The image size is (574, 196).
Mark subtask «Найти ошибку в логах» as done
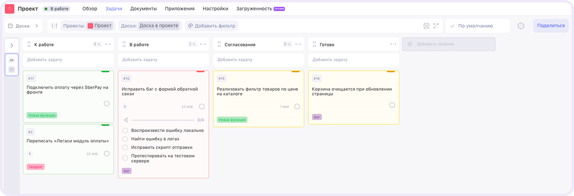pos(125,139)
